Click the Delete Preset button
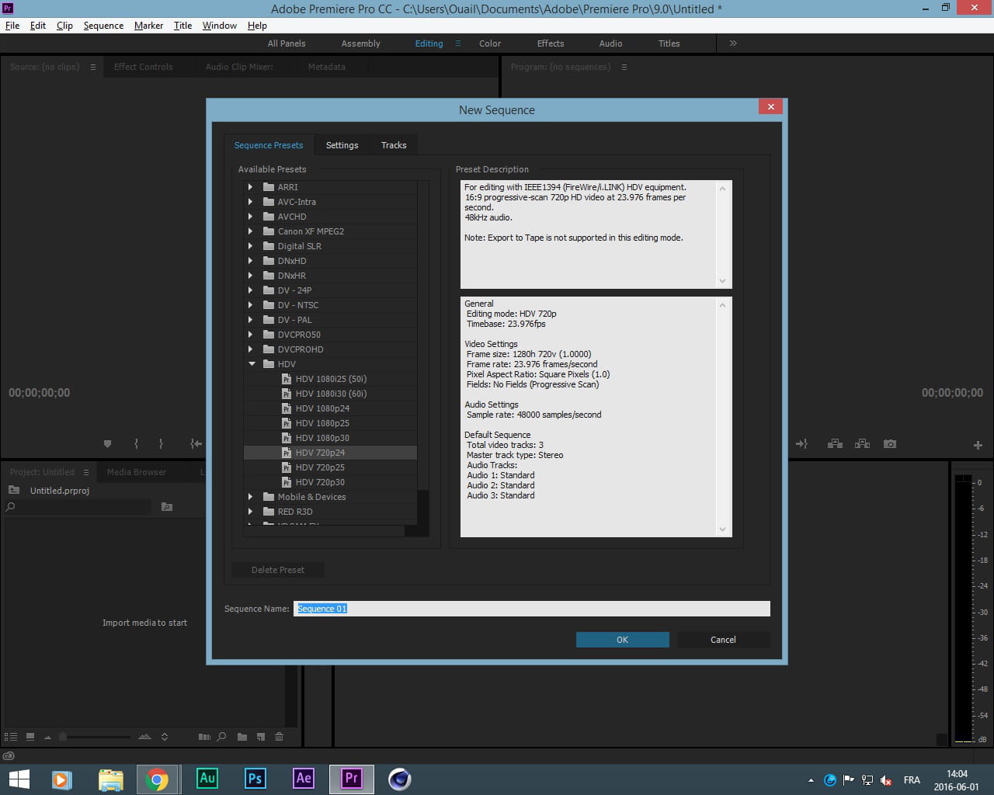The height and width of the screenshot is (795, 994). (x=278, y=570)
